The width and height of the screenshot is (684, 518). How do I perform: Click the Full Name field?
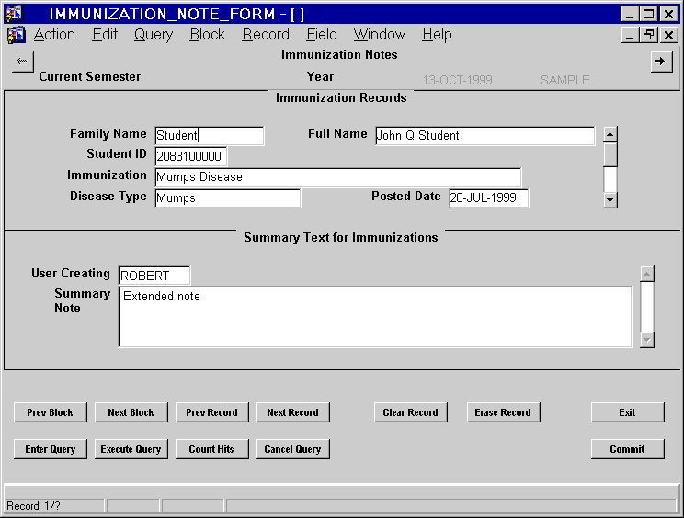(484, 136)
